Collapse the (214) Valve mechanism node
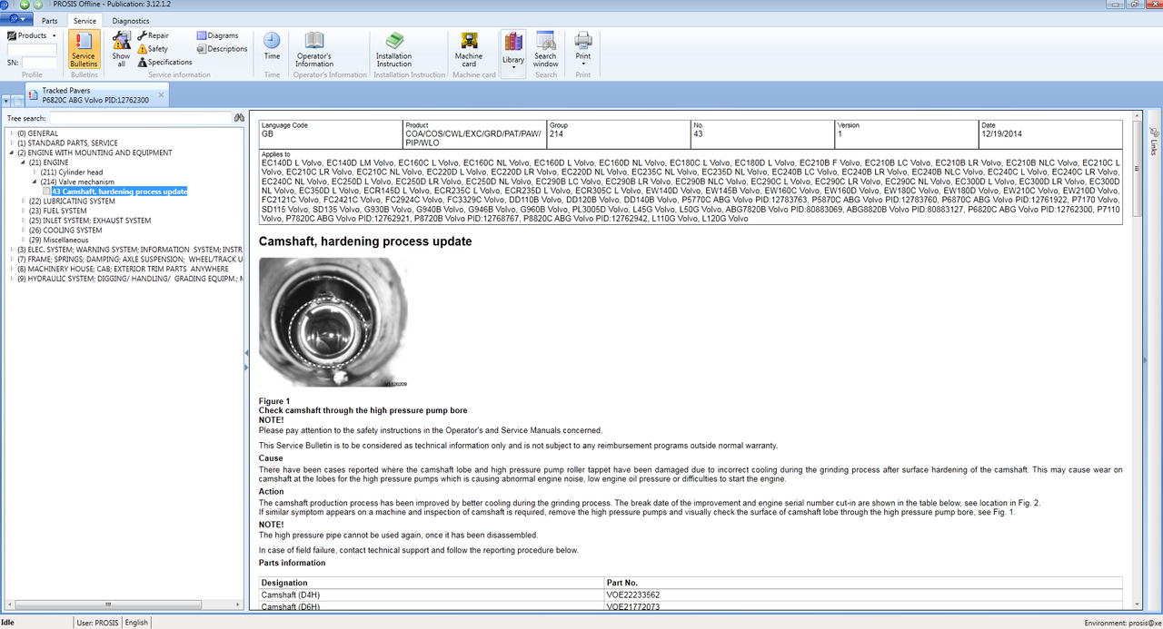Viewport: 1163px width, 629px height. pyautogui.click(x=35, y=182)
